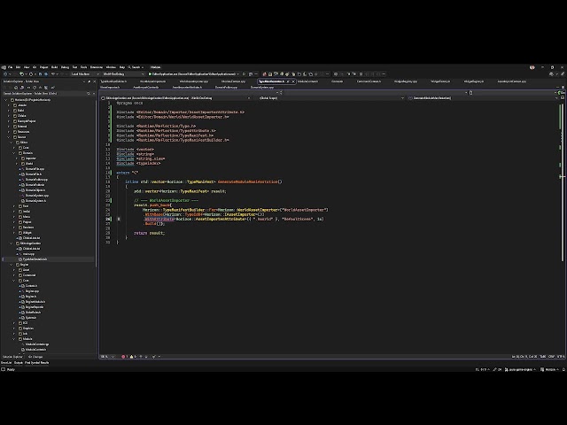The height and width of the screenshot is (425, 567).
Task: Collapse the Editor folder arrow
Action: pyautogui.click(x=12, y=143)
